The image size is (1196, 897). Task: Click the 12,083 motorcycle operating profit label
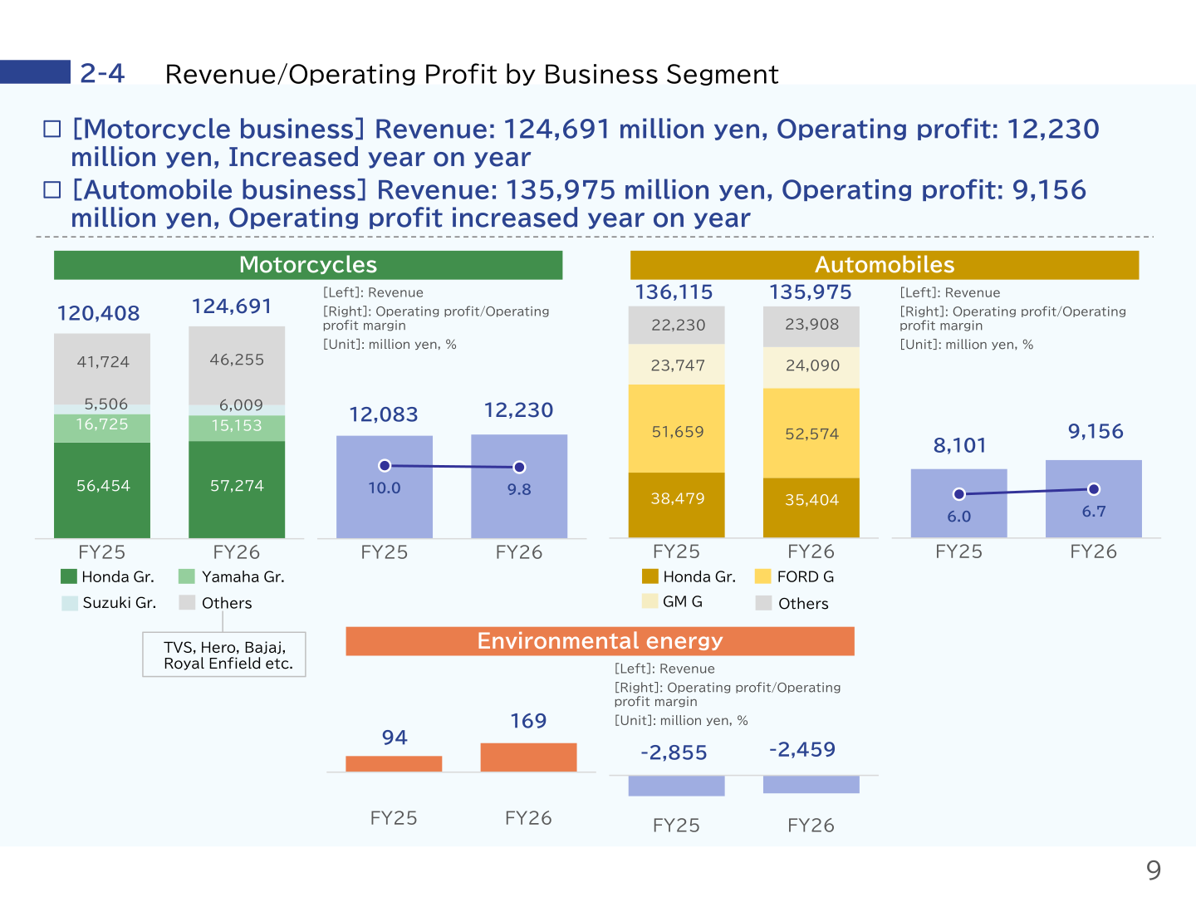384,414
